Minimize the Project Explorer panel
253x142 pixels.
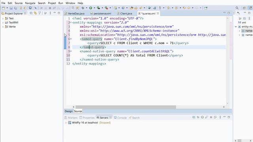[55, 13]
